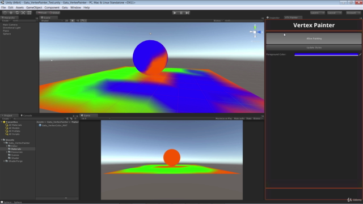
Task: Click the Project panel search field
Action: click(x=39, y=118)
